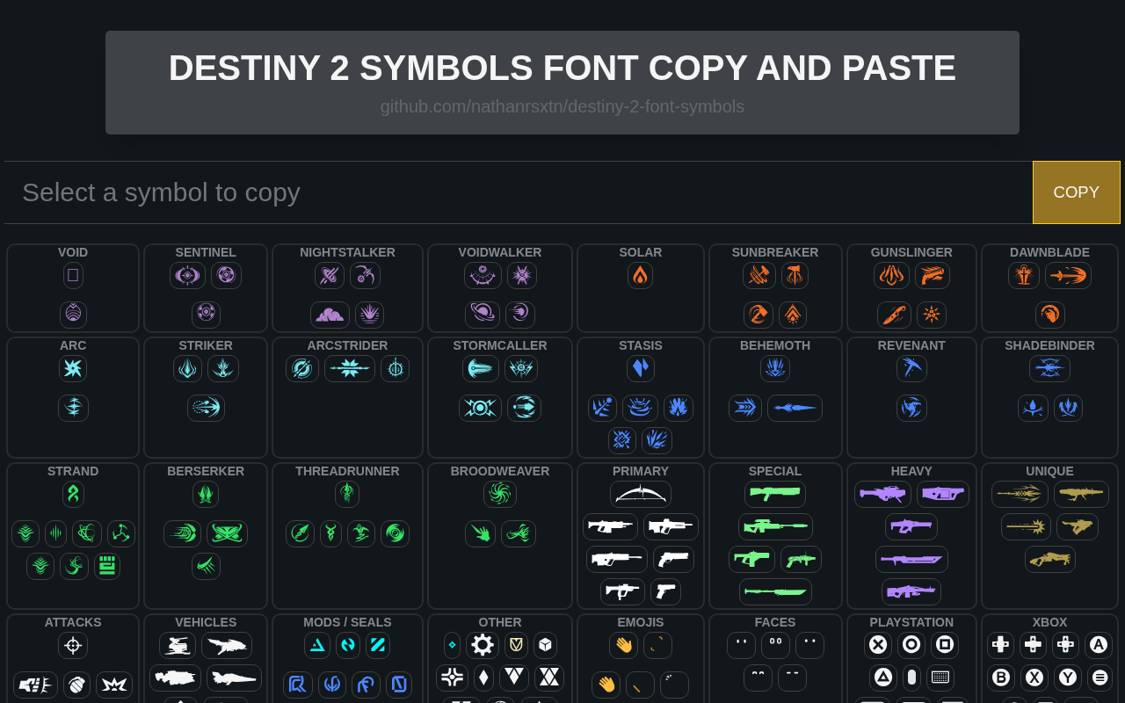This screenshot has width=1125, height=703.
Task: Pick the Xbox Y button symbol
Action: (x=1068, y=678)
